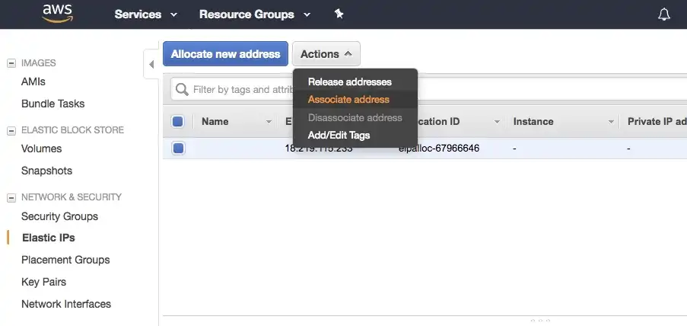The image size is (687, 326).
Task: Toggle the select-all checkbox in header
Action: tap(178, 122)
